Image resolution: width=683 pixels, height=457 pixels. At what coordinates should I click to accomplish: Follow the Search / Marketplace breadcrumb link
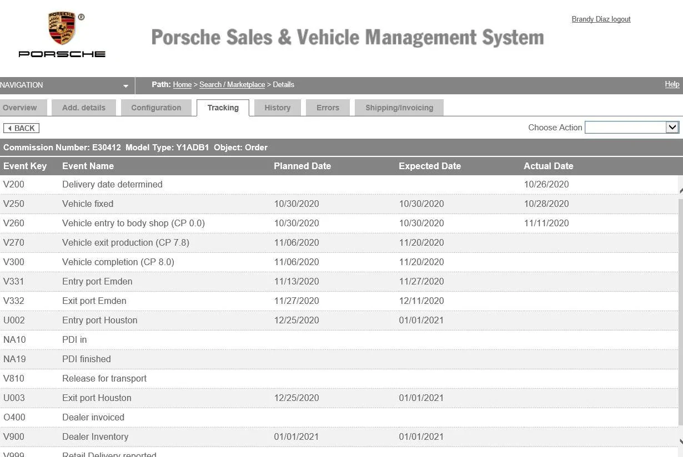pyautogui.click(x=232, y=85)
